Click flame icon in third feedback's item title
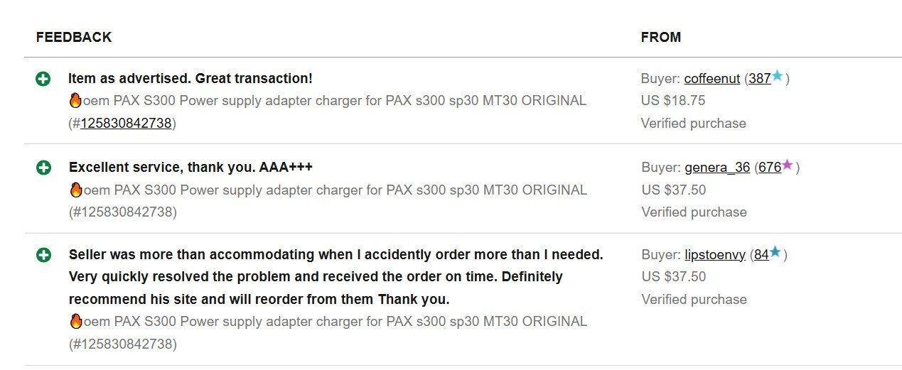Screen dimensions: 902x370 pos(75,321)
